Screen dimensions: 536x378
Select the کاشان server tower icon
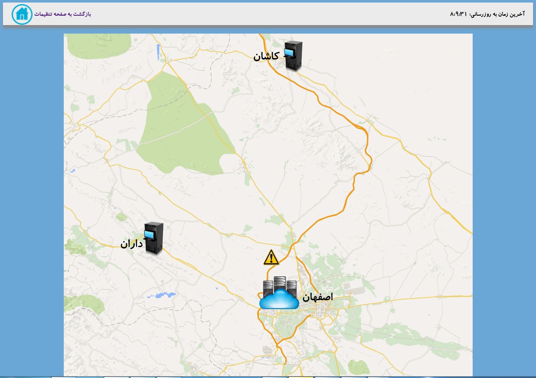[293, 56]
